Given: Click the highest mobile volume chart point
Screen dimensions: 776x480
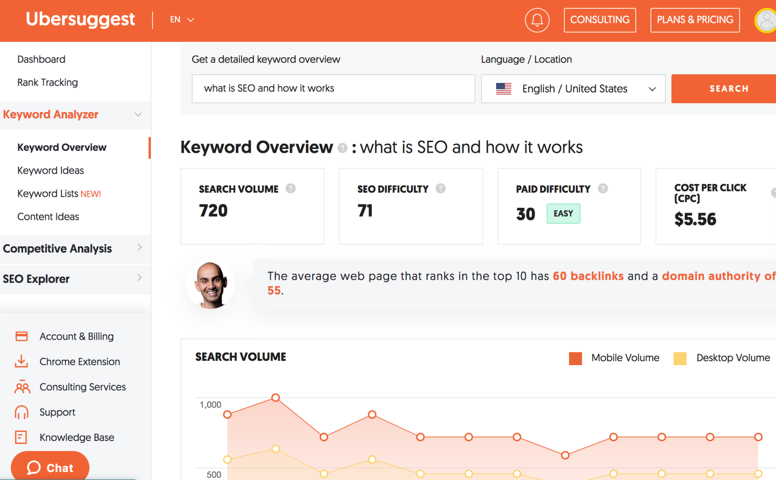Looking at the screenshot, I should point(275,398).
